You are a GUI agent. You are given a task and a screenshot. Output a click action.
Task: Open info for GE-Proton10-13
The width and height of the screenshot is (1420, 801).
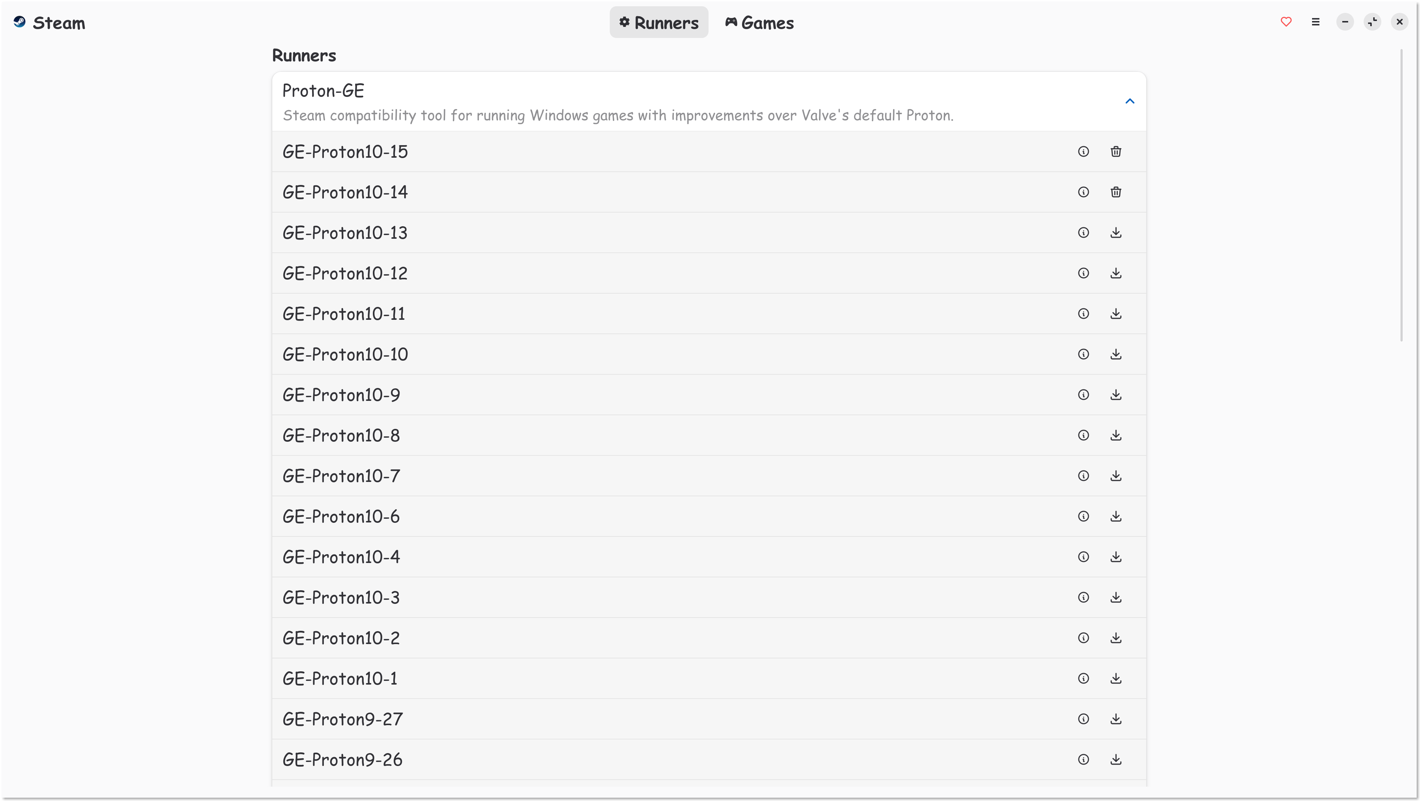(x=1083, y=232)
